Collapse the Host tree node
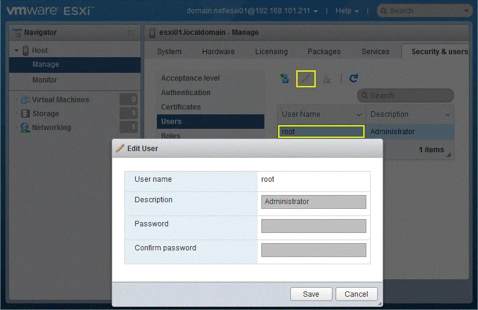Image resolution: width=478 pixels, height=310 pixels. tap(17, 51)
